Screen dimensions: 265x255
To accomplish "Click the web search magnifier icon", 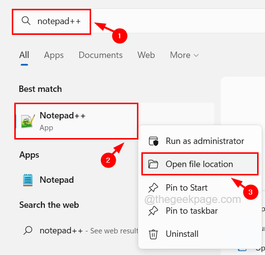I will click(28, 230).
